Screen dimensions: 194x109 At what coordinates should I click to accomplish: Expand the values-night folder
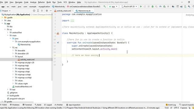pos(13,84)
